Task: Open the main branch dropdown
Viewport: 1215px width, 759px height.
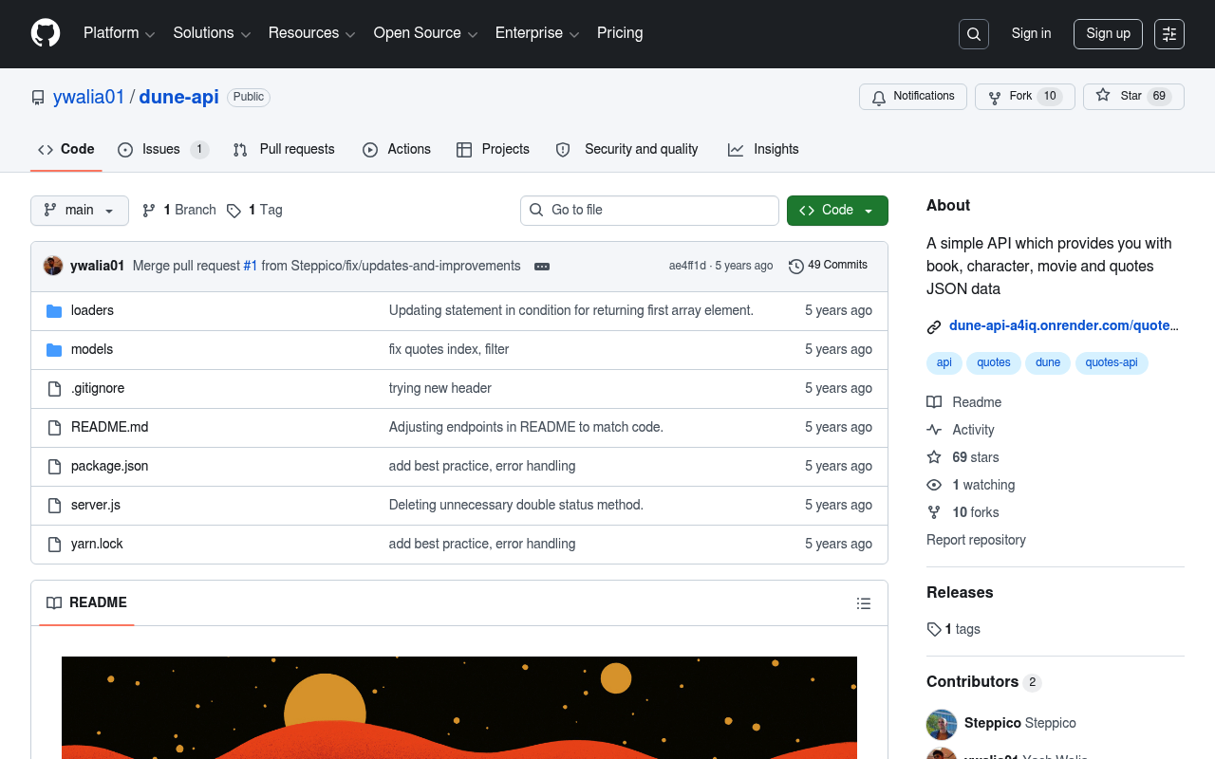Action: (80, 211)
